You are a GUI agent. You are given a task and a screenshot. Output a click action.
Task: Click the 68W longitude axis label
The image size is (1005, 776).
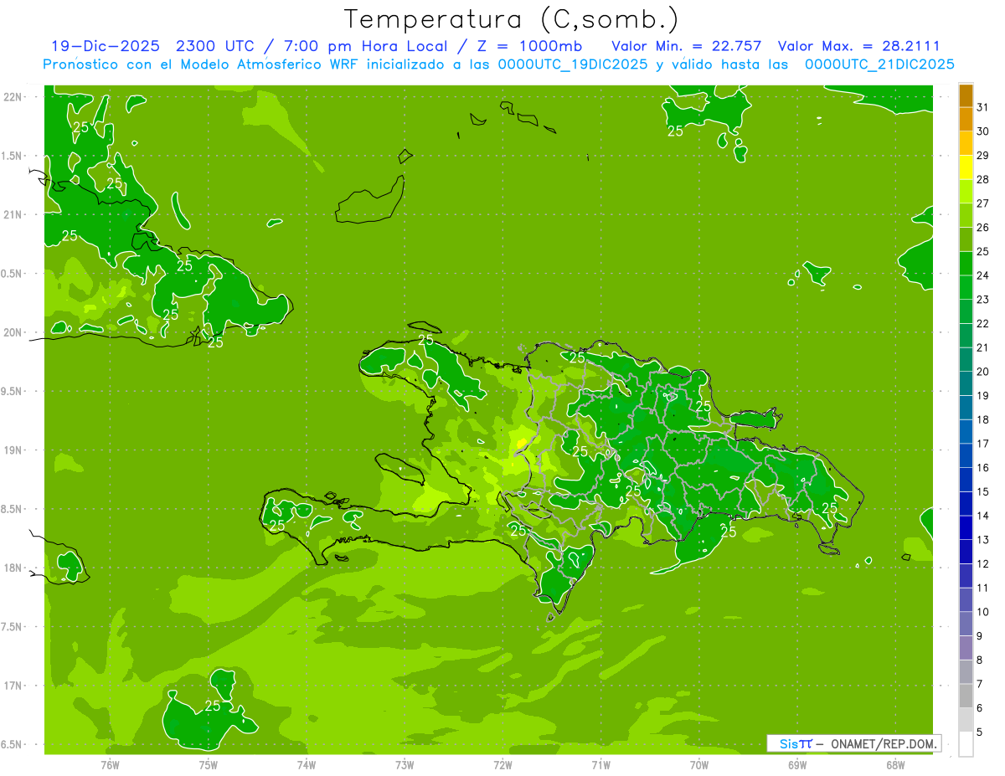coord(894,764)
